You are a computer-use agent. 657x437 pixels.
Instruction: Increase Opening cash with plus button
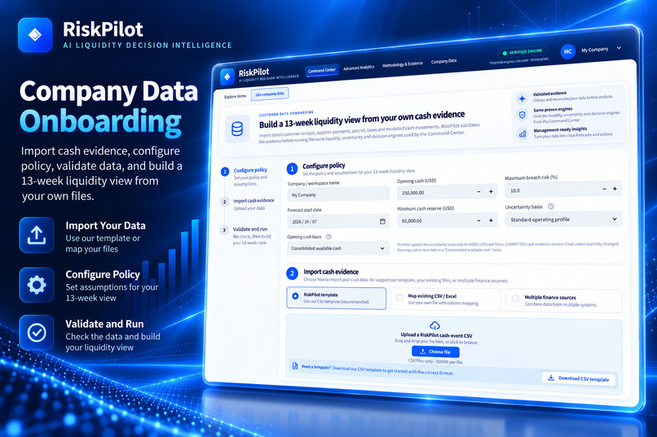coord(491,191)
